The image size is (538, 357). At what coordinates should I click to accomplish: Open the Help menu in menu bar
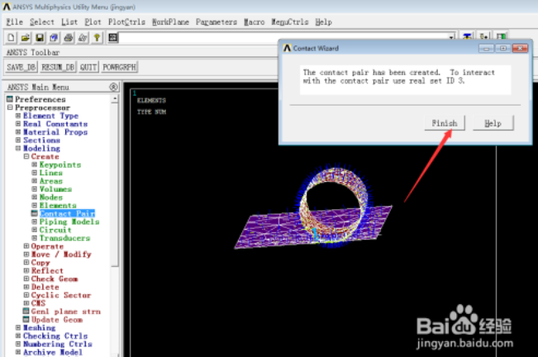pos(324,22)
